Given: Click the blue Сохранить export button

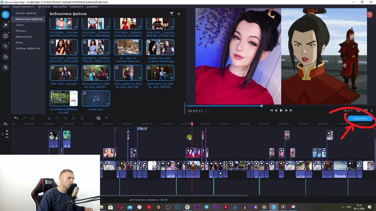Looking at the screenshot, I should (360, 119).
